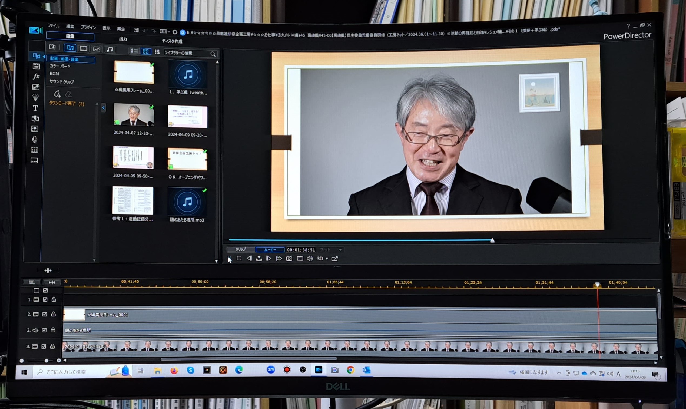686x409 pixels.
Task: Switch to the ディスク作成 tab
Action: click(x=172, y=41)
